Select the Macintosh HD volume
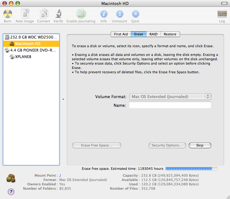 [x=31, y=44]
